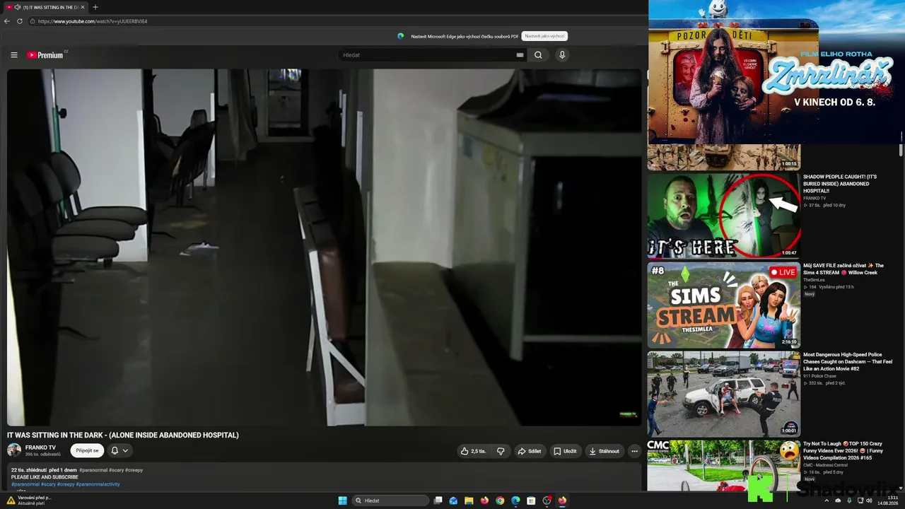Launch Google Chrome from the taskbar
Image resolution: width=905 pixels, height=509 pixels.
(500, 501)
